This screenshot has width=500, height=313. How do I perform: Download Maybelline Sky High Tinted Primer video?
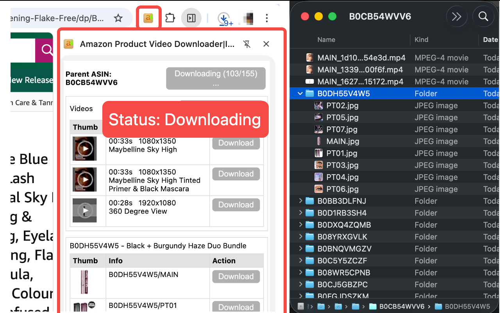(236, 174)
